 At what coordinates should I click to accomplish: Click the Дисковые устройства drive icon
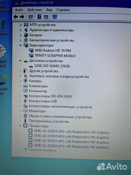coord(26,61)
